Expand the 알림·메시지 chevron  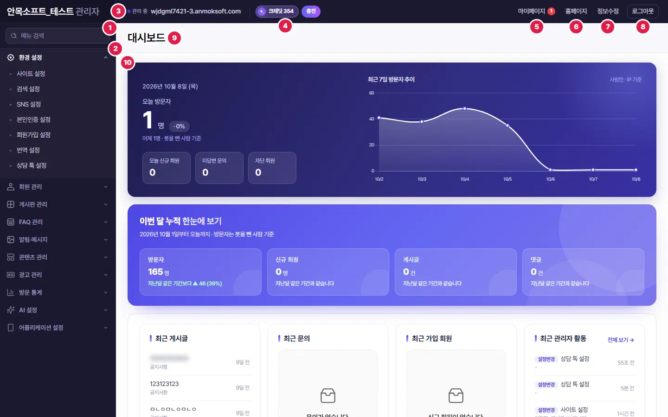tap(106, 240)
